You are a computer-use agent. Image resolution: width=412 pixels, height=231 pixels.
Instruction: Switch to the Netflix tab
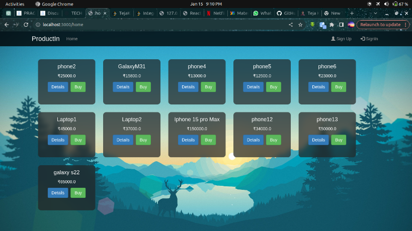coord(215,13)
